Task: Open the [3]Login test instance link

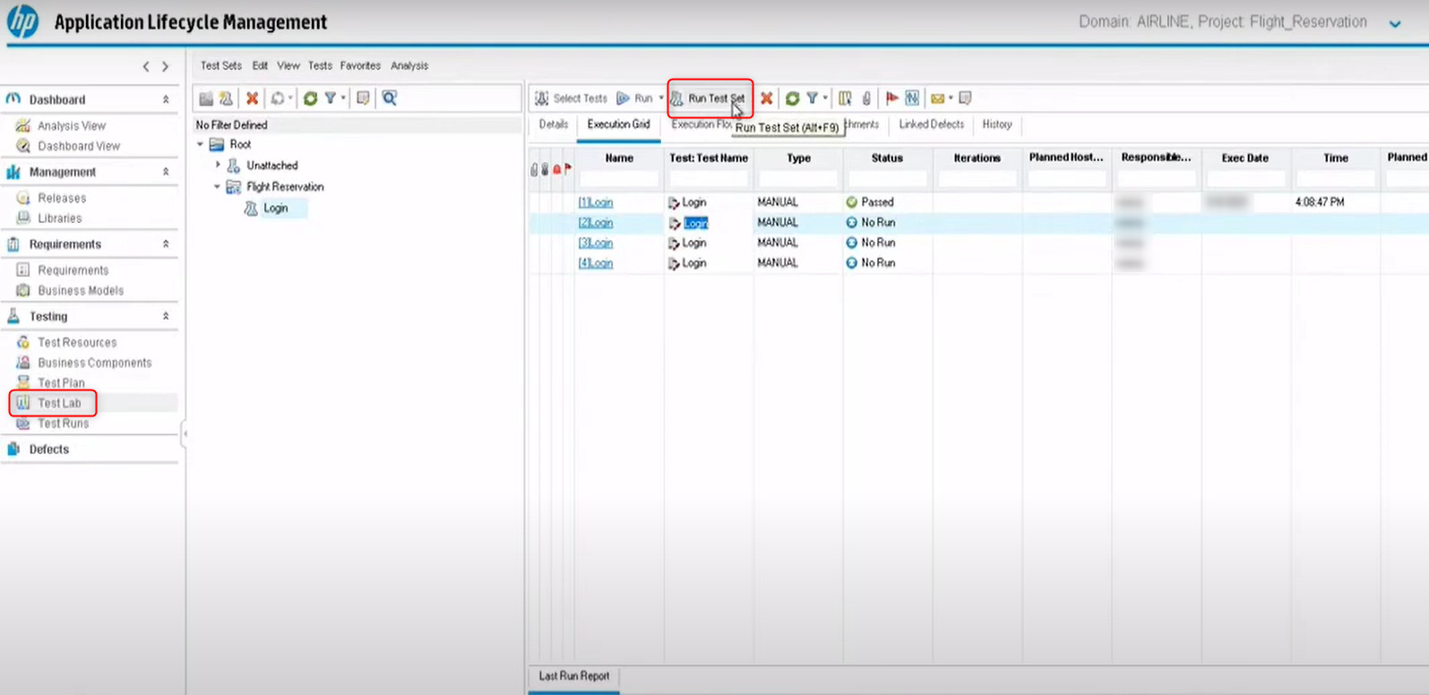Action: click(x=596, y=243)
